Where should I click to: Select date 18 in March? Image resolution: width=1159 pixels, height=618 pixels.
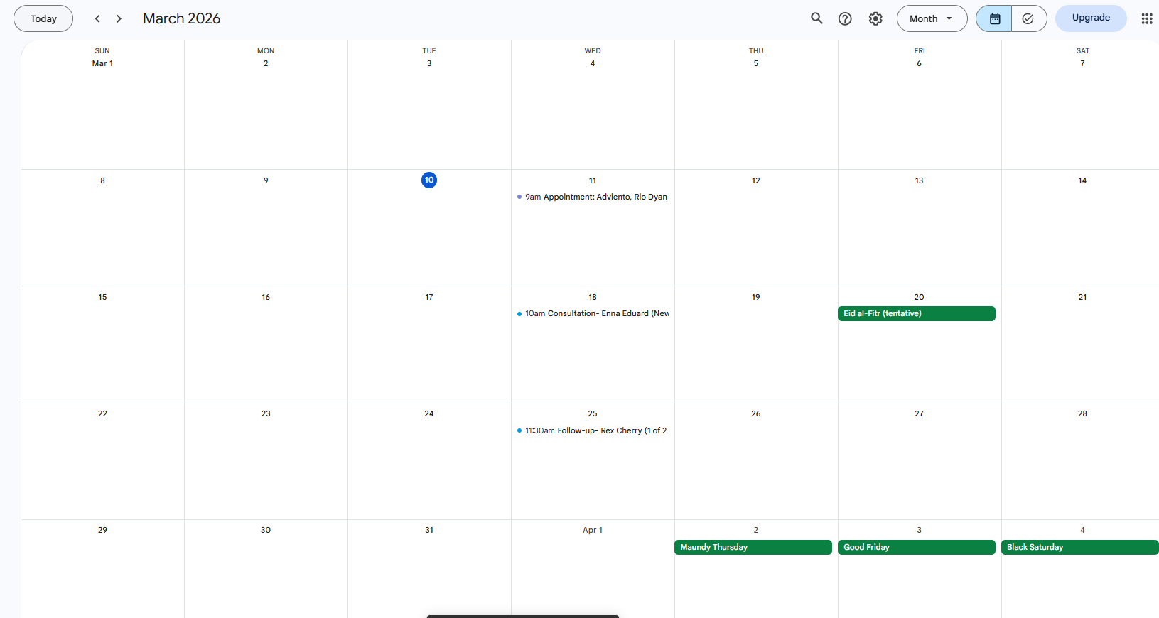pyautogui.click(x=593, y=297)
